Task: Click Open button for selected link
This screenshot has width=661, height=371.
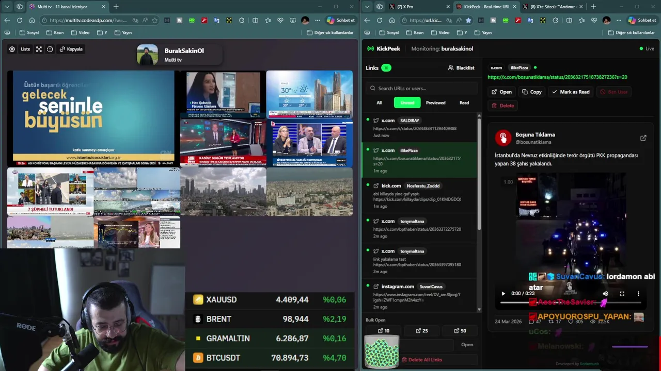Action: [x=501, y=92]
